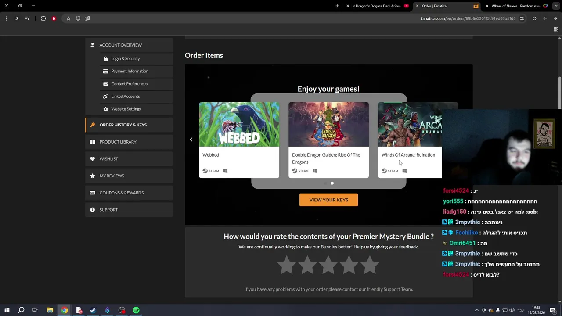Click the Double Dragon Gaiden game thumbnail
The image size is (562, 316).
[328, 124]
